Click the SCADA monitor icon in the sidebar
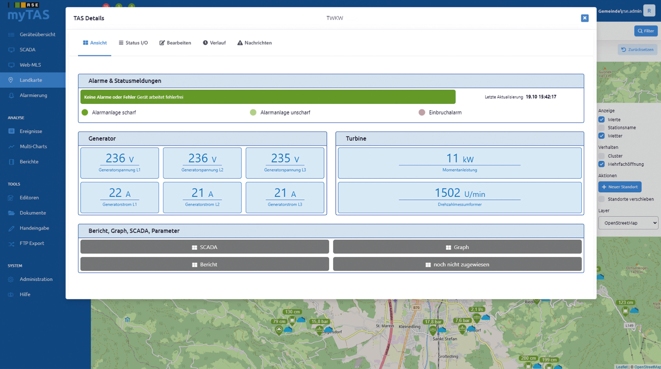Viewport: 661px width, 369px height. point(11,50)
